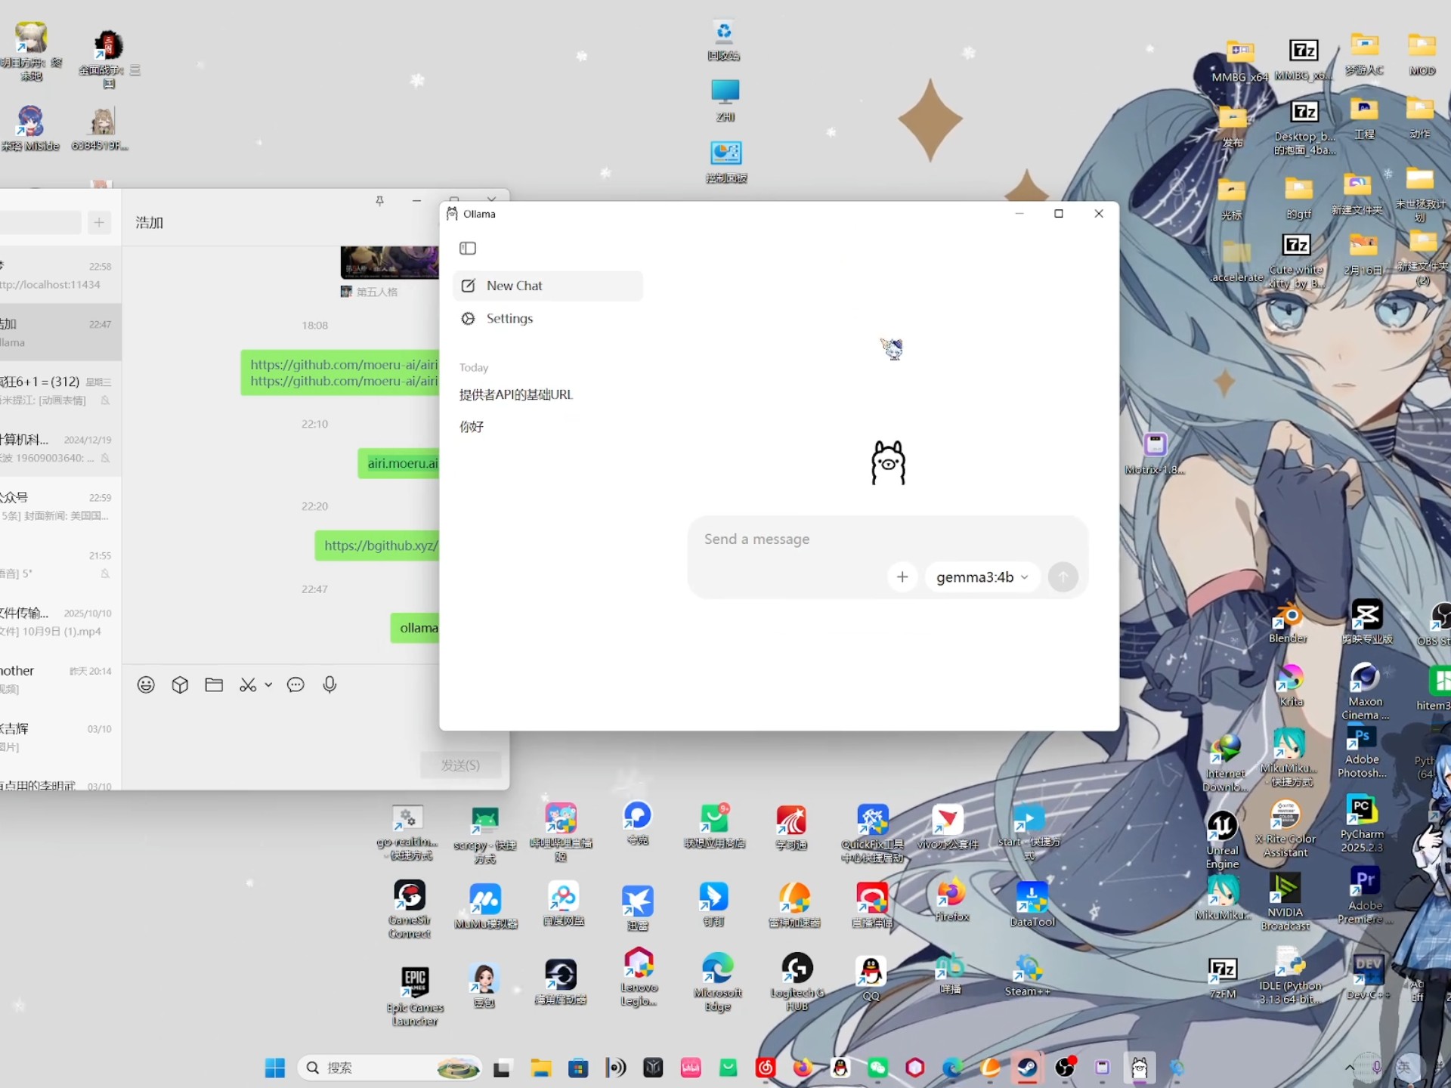Click the scissors screenshot icon in WeChat
The height and width of the screenshot is (1088, 1451).
point(247,685)
